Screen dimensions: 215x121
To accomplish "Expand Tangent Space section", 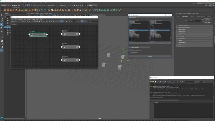I will 194,31.
